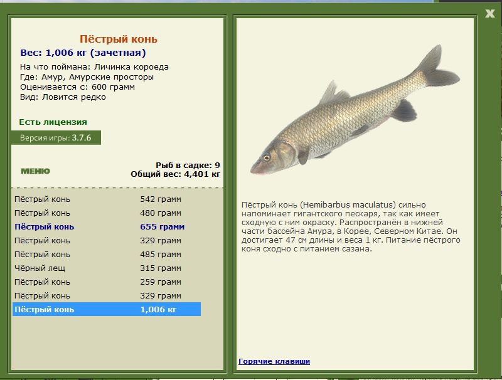502x380 pixels.
Task: Click the Версия игры: 3.7.6 label
Action: click(x=56, y=138)
